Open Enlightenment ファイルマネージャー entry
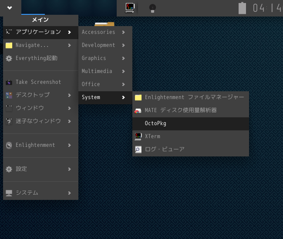Screen dimensions: 283x239 pos(191,97)
